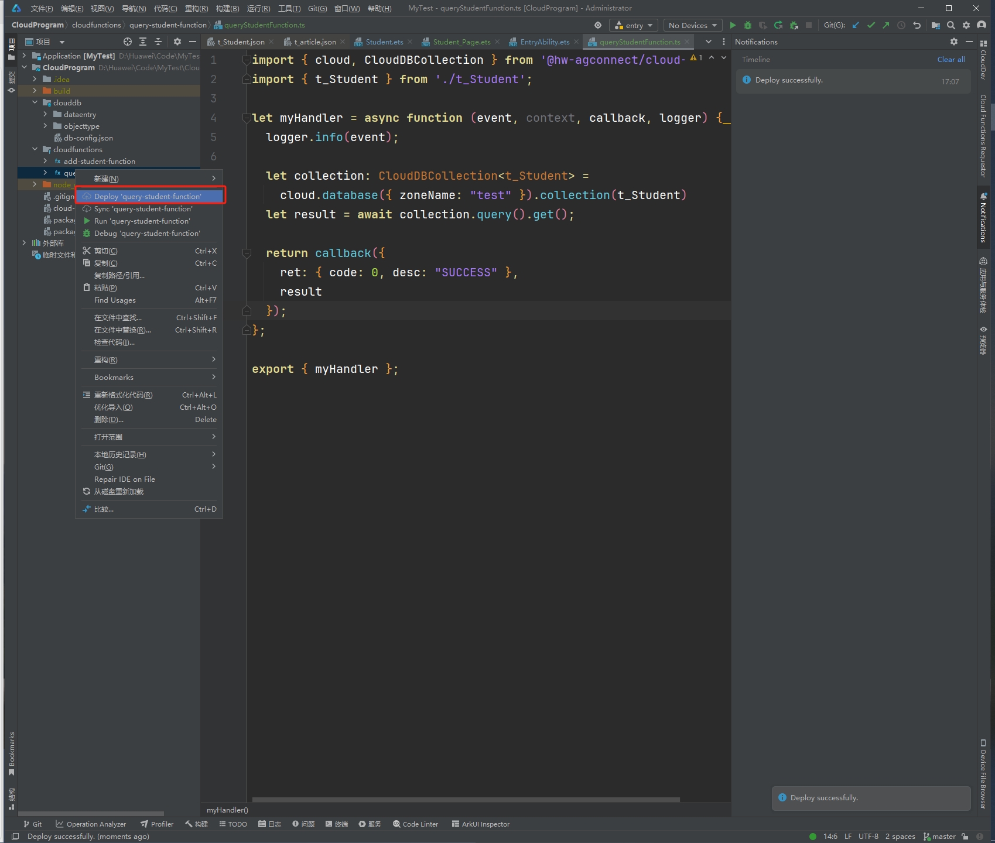Click the myHandler() breadcrumb below editor
The height and width of the screenshot is (843, 995).
click(x=227, y=810)
